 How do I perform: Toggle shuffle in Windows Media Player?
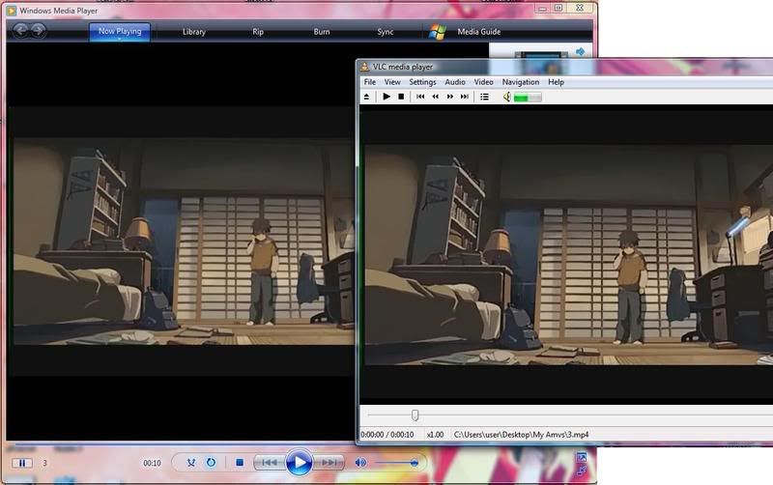pos(191,463)
